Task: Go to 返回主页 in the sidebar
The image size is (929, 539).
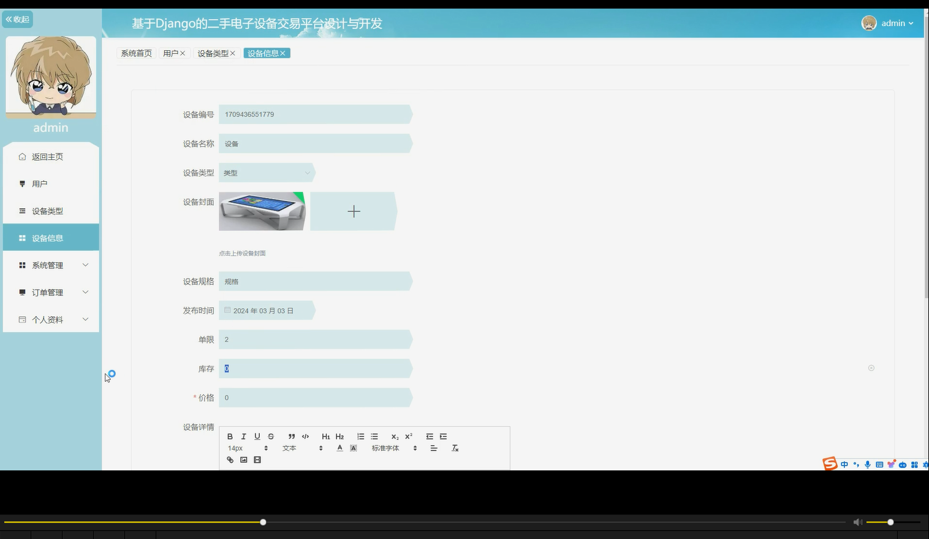Action: (x=51, y=156)
